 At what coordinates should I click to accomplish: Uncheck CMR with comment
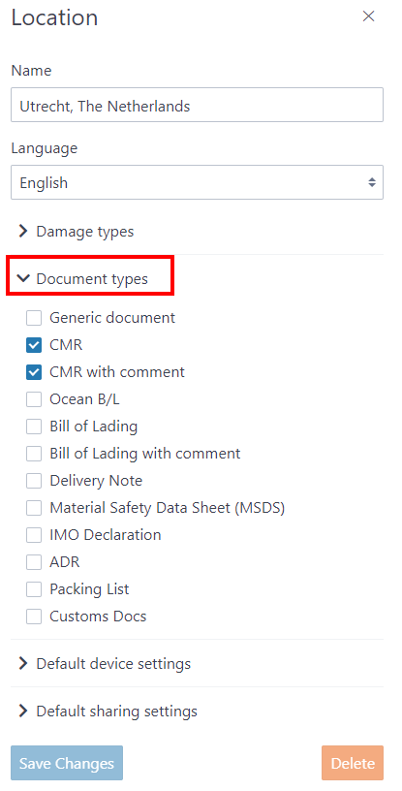[x=34, y=373]
